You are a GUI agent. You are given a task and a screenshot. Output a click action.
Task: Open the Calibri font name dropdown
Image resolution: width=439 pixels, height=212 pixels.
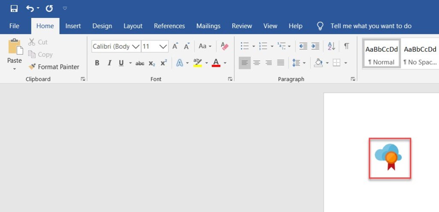click(136, 46)
